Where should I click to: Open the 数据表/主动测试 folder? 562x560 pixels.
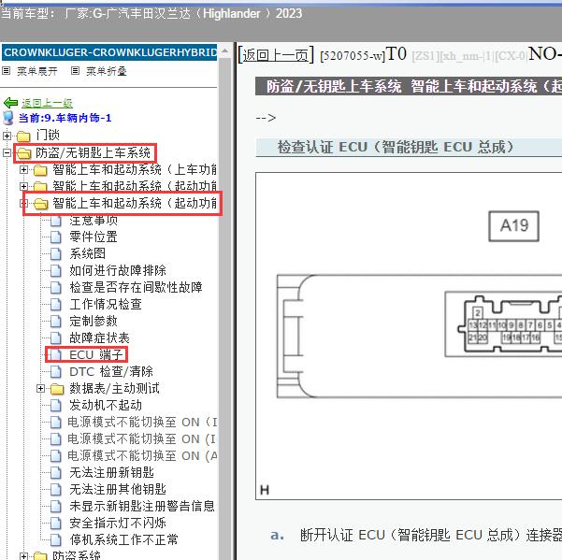tap(114, 388)
